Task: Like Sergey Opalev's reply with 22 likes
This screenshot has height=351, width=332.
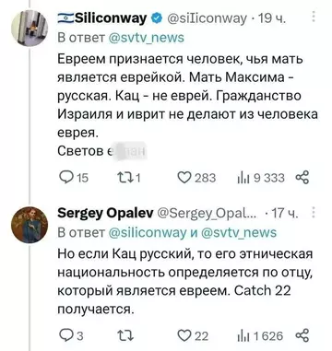Action: click(x=194, y=335)
